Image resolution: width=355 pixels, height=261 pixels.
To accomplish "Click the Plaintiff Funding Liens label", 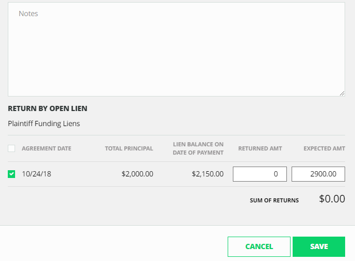I will [x=44, y=123].
